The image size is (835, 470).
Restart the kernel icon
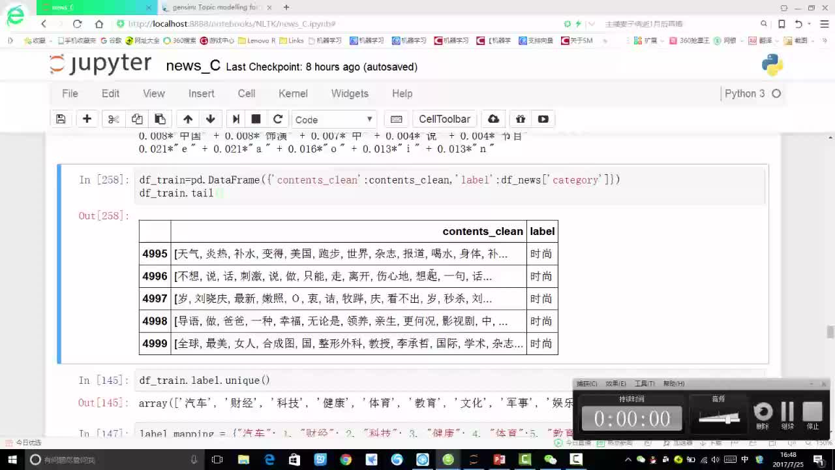point(278,119)
